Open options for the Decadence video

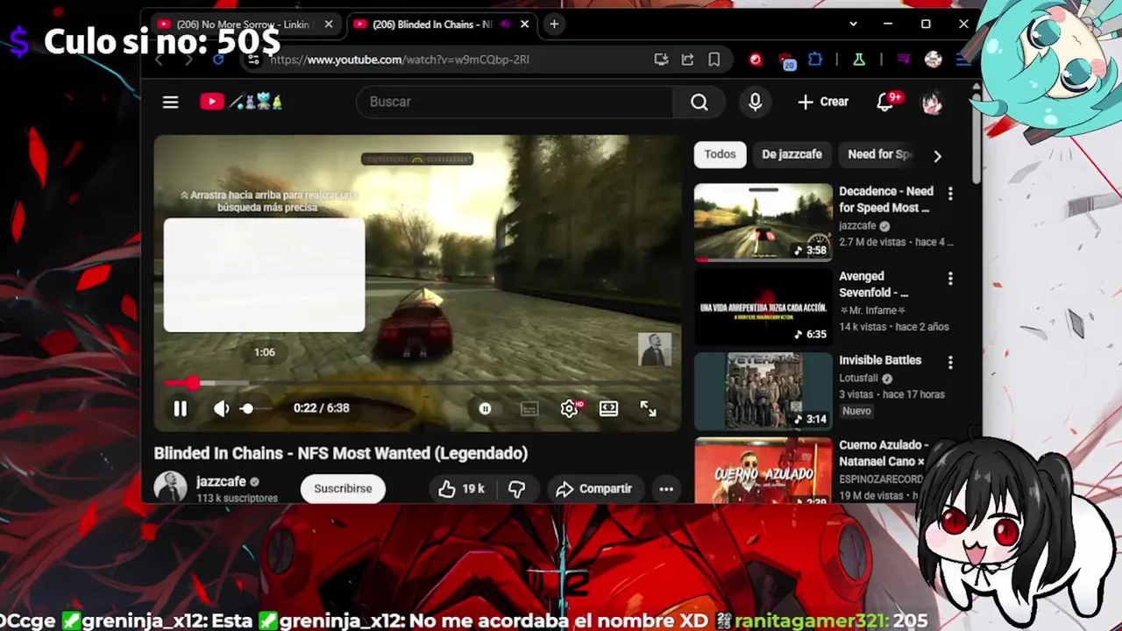(950, 194)
